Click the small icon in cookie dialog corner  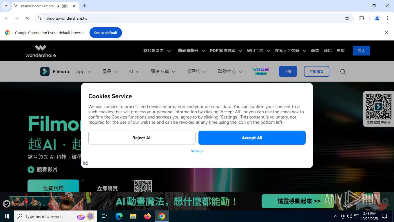point(86,163)
